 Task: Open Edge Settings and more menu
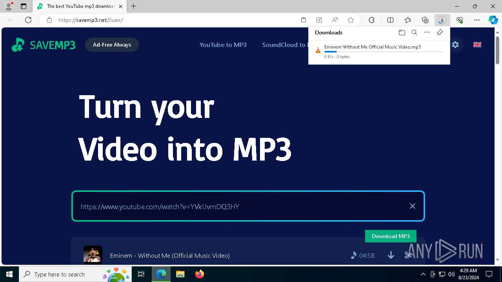tap(477, 20)
